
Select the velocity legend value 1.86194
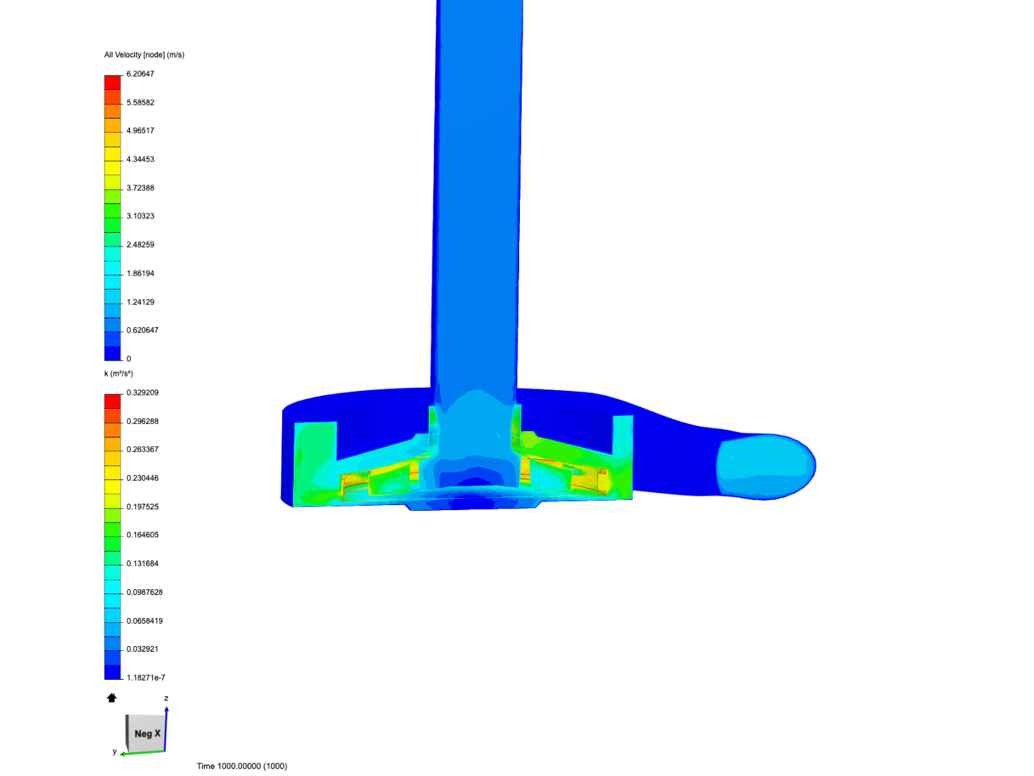pyautogui.click(x=140, y=274)
